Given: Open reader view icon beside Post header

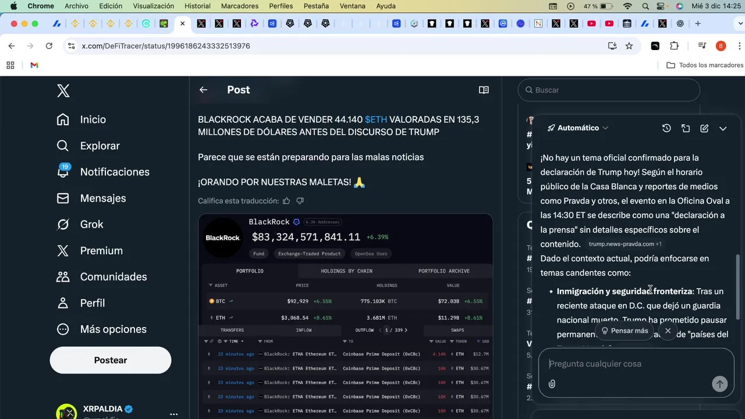Looking at the screenshot, I should click(x=484, y=90).
